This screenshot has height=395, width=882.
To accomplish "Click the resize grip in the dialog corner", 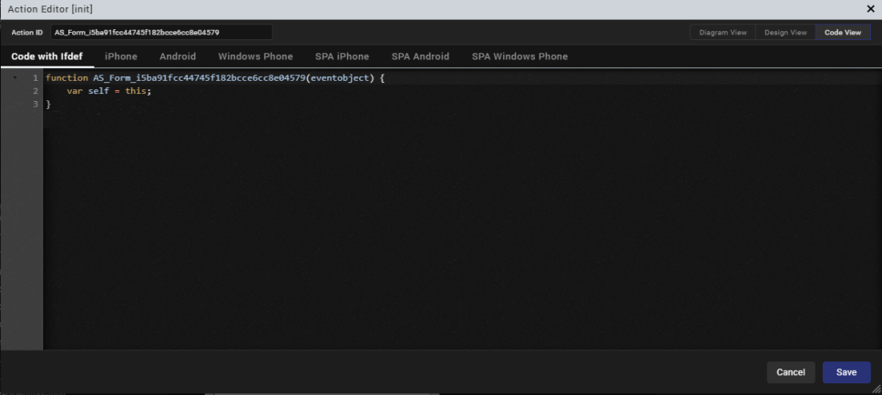I will pos(876,389).
